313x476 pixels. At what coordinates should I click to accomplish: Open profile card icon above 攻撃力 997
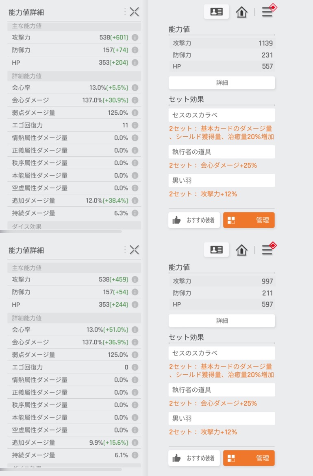[x=216, y=250]
